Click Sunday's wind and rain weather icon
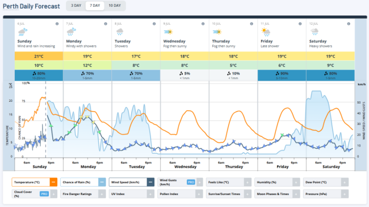 23,32
